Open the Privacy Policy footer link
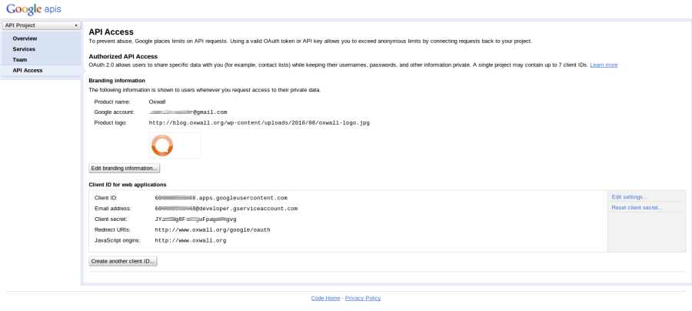692x311 pixels. [x=363, y=298]
